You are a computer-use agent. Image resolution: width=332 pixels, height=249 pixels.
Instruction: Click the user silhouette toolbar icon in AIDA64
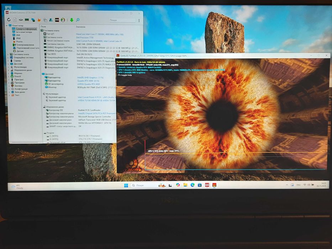coord(51,20)
